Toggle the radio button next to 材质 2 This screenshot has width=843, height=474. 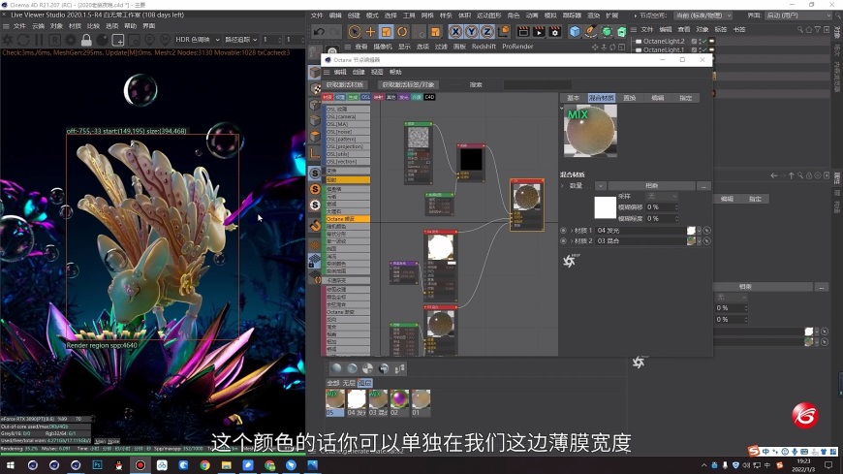coord(563,240)
